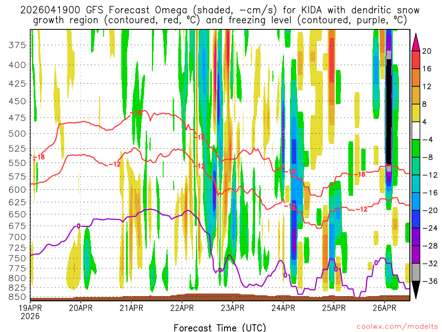Click the 400 pressure level label
This screenshot has width=442, height=332.
pos(17,65)
